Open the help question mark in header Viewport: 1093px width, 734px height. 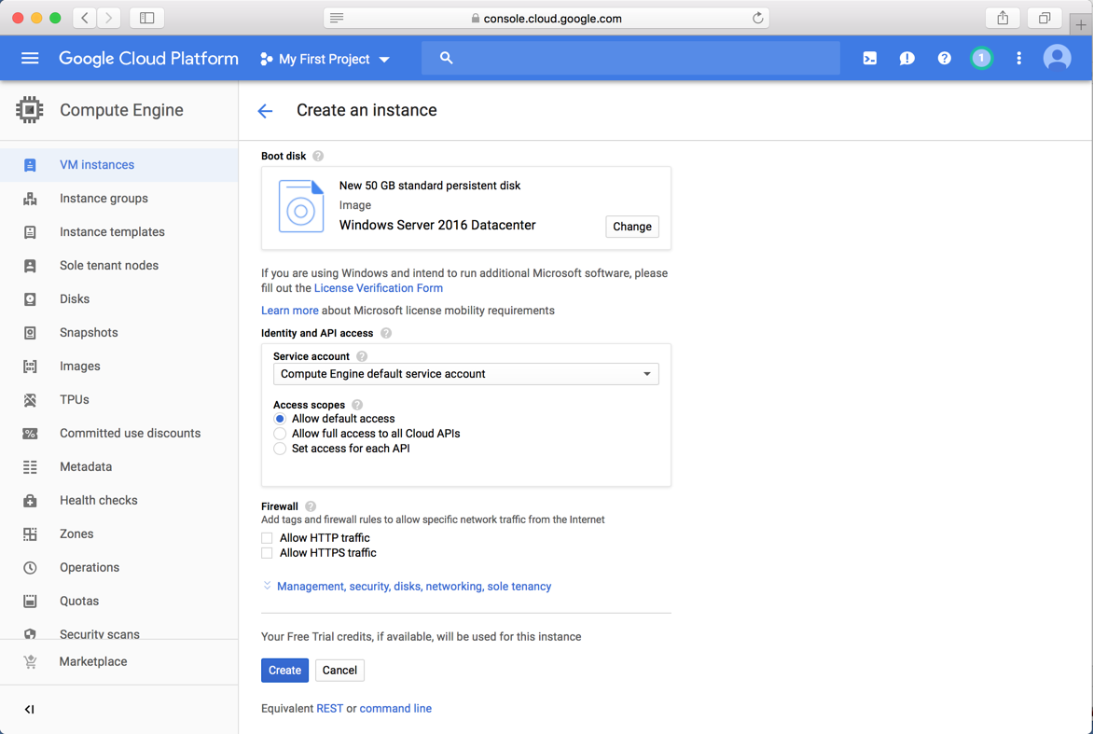point(944,59)
